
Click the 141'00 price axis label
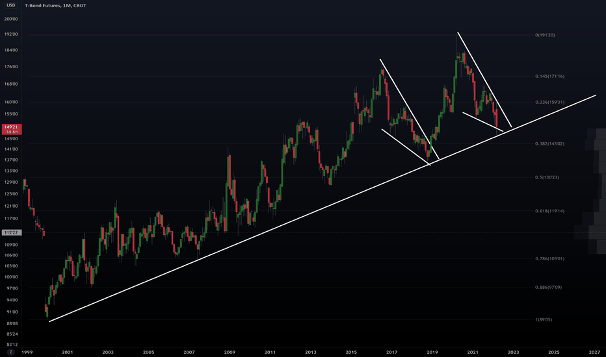[11, 149]
